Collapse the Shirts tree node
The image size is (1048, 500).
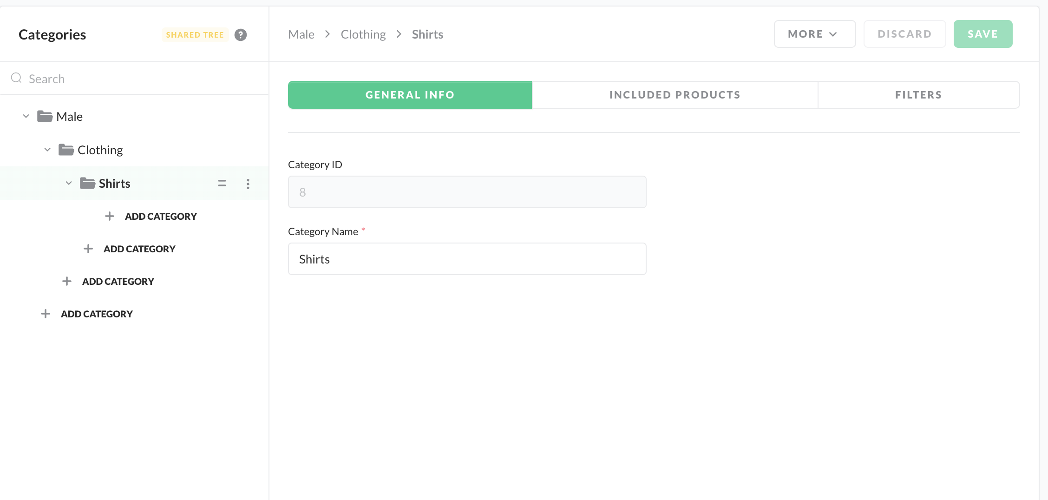(x=69, y=183)
